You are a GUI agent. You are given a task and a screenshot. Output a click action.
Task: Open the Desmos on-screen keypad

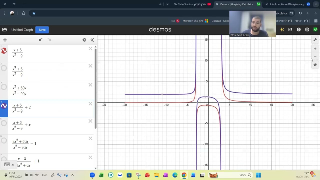(7, 164)
